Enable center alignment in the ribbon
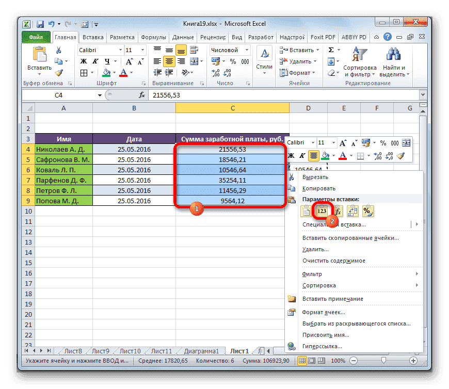Screen dimensions: 449x389 coord(168,61)
